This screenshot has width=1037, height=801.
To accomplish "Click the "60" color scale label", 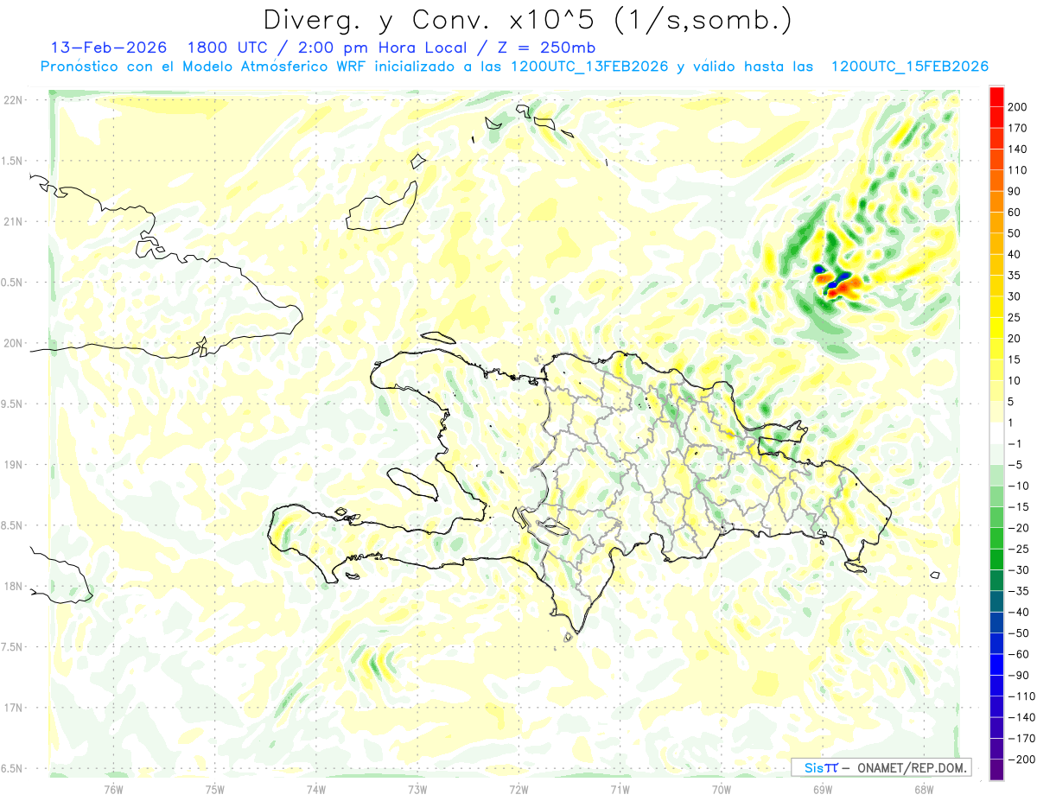I will [1015, 213].
